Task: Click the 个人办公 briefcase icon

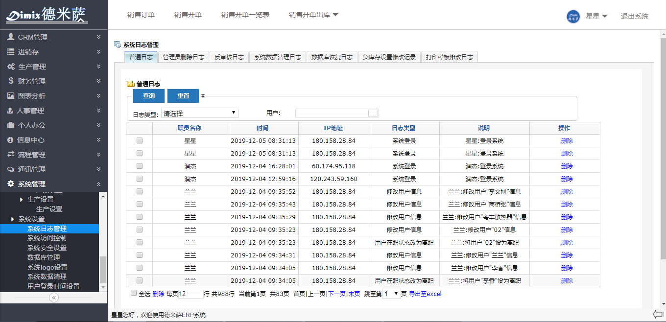Action: point(11,125)
